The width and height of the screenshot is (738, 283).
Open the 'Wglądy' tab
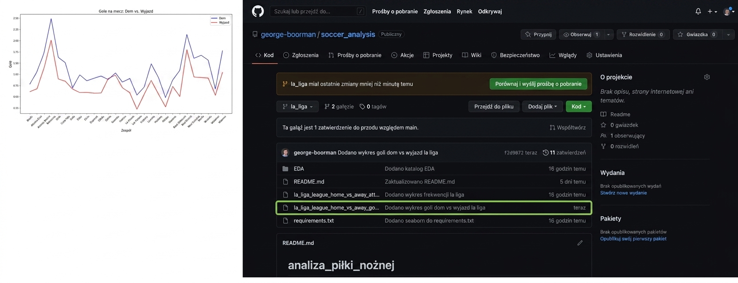[563, 55]
